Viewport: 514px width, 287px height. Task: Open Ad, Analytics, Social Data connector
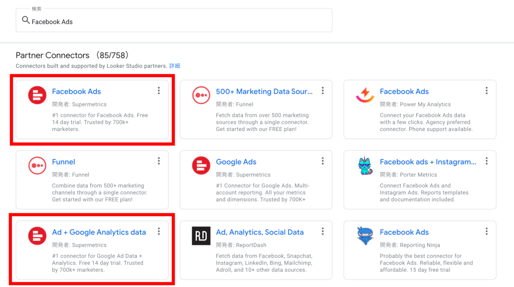260,232
